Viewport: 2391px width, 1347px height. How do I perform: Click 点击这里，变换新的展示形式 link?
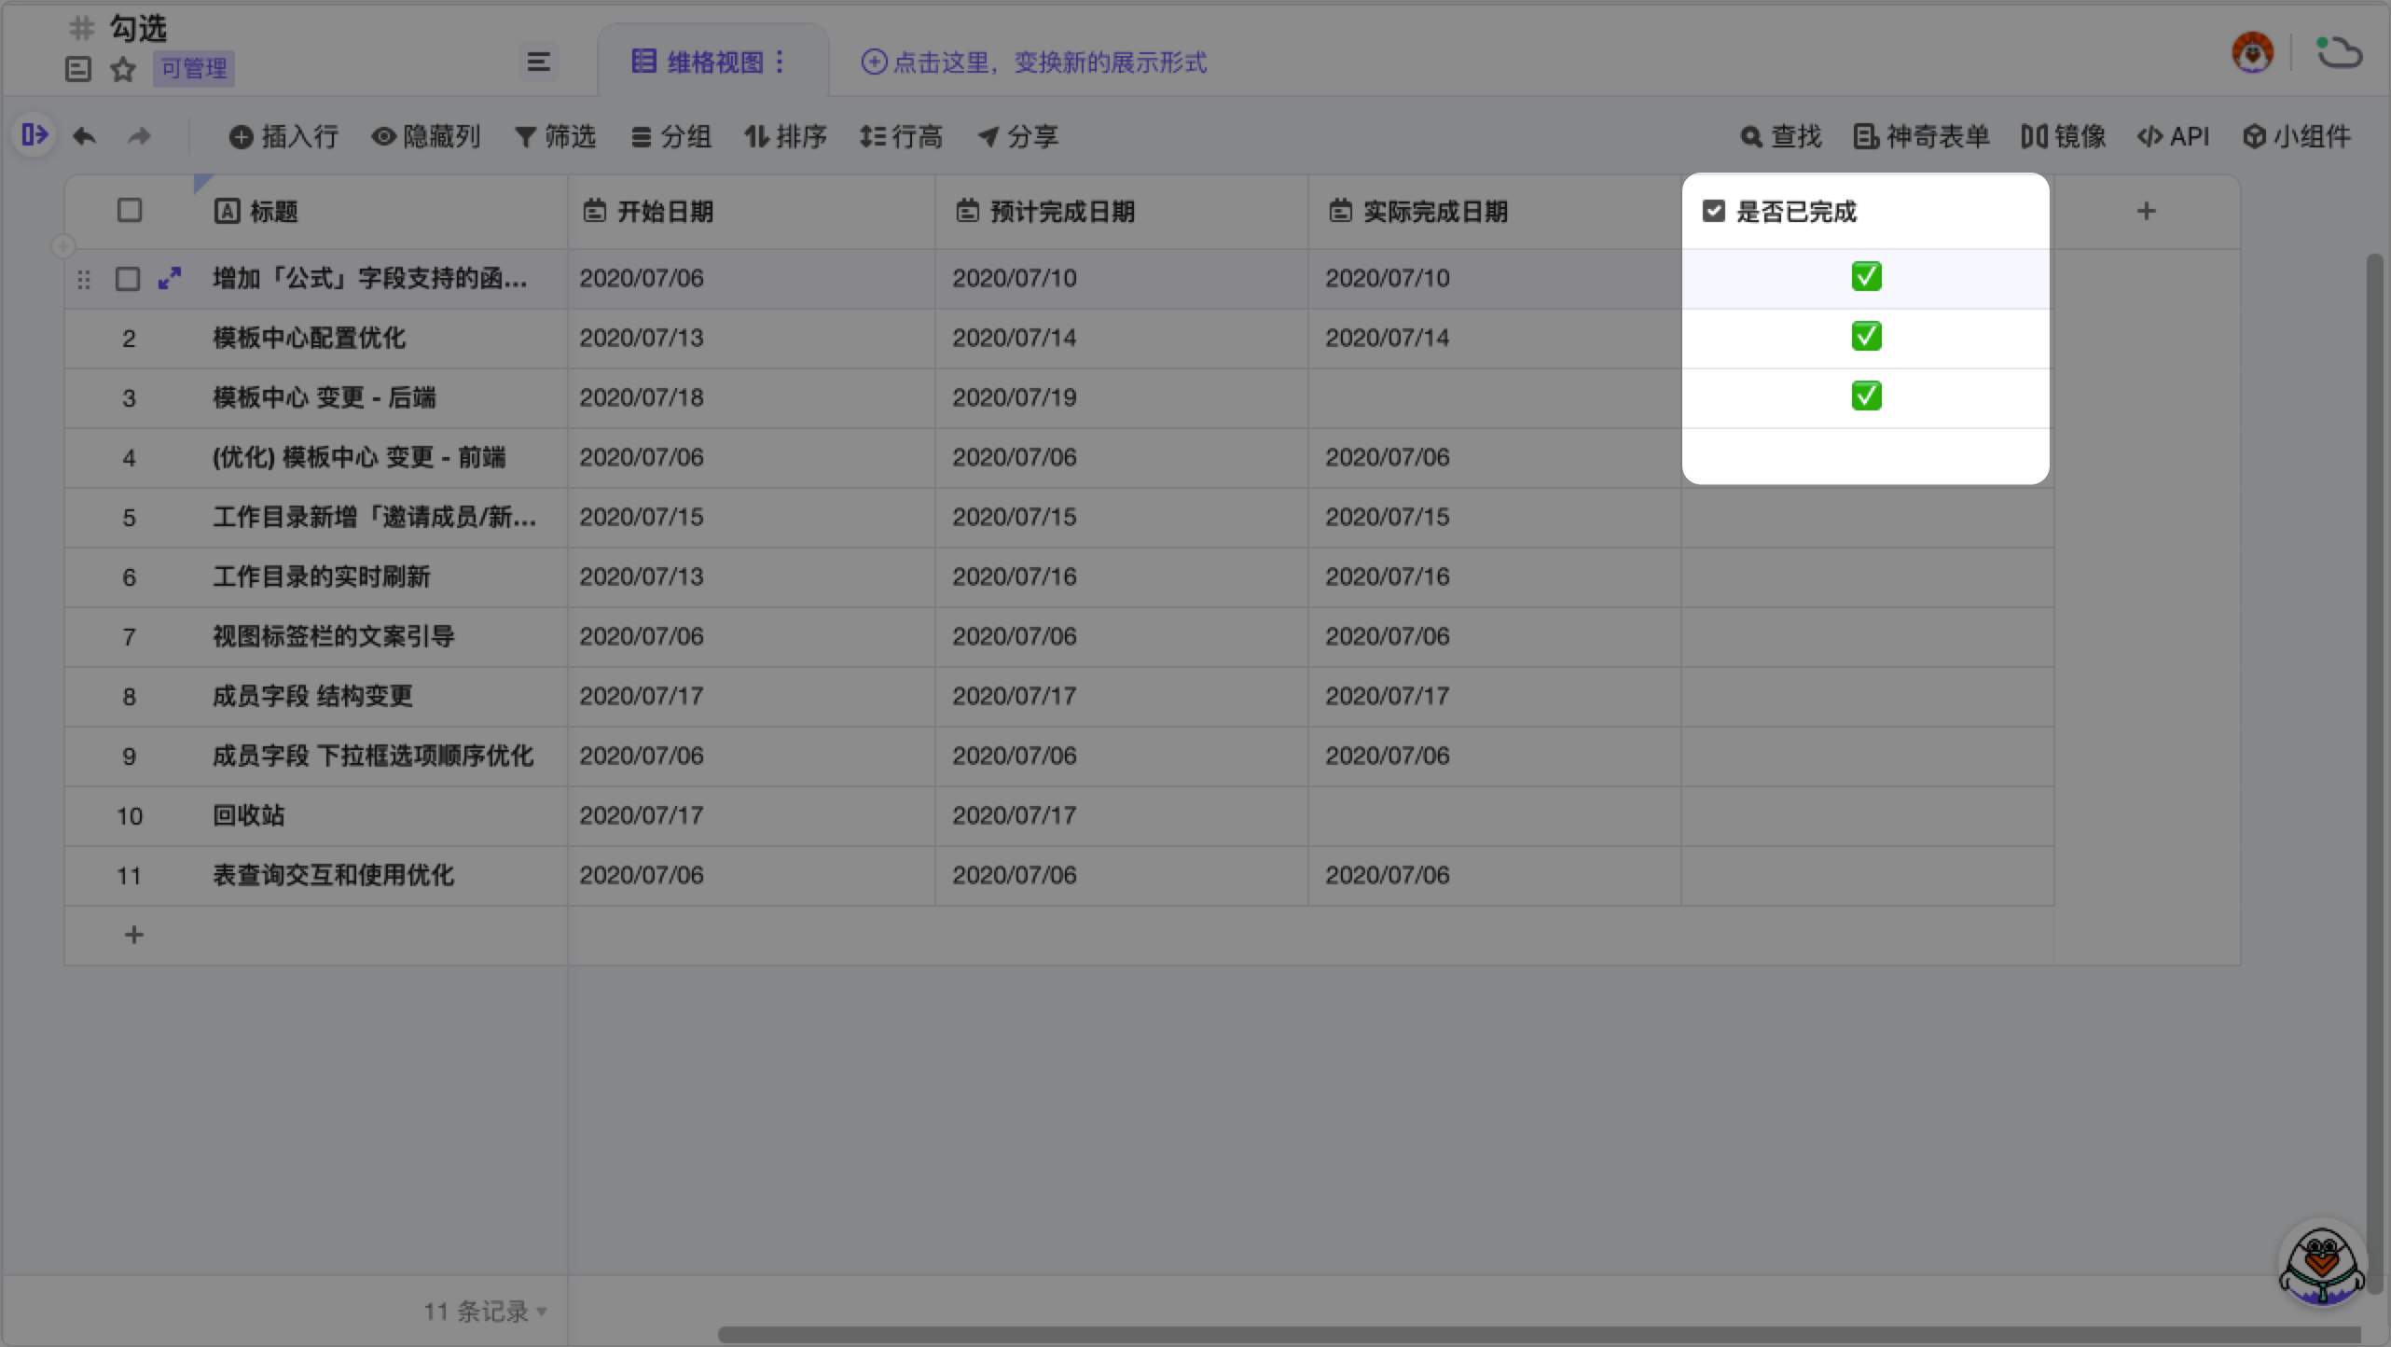tap(1033, 62)
